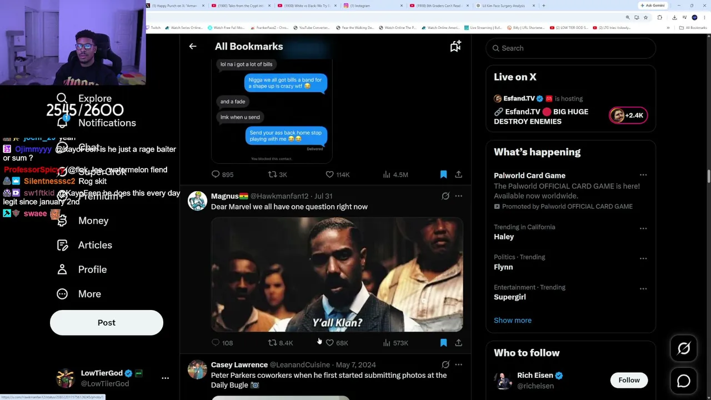Repost the Magnus post with 8.4K reposts

click(x=272, y=343)
